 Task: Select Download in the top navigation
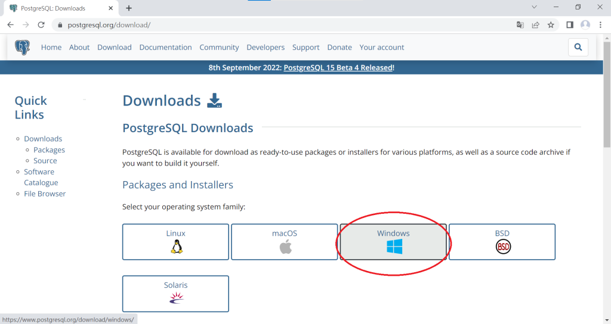pos(115,48)
